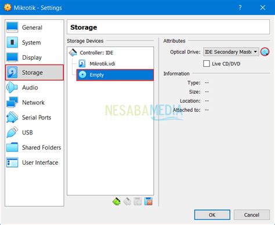The height and width of the screenshot is (225, 275).
Task: Click the add new storage controller icon
Action: [x=117, y=201]
